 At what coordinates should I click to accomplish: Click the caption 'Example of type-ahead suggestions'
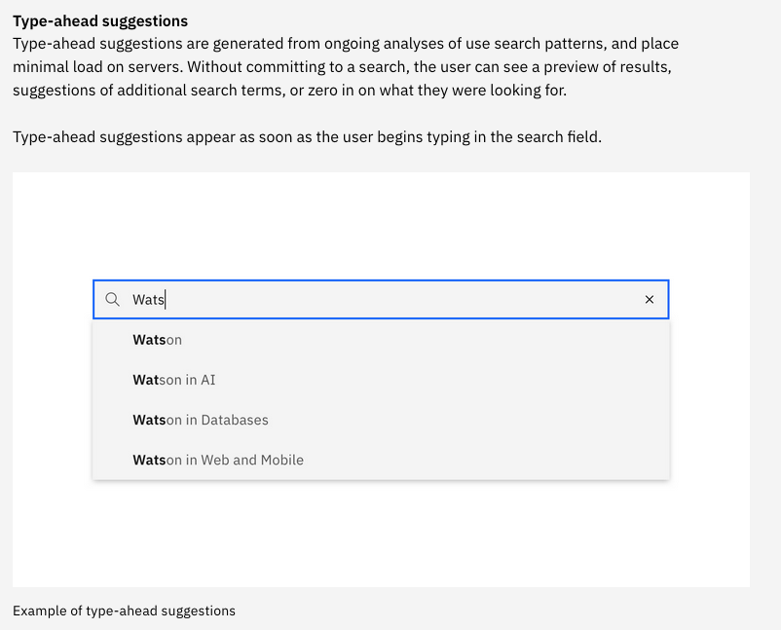click(124, 611)
